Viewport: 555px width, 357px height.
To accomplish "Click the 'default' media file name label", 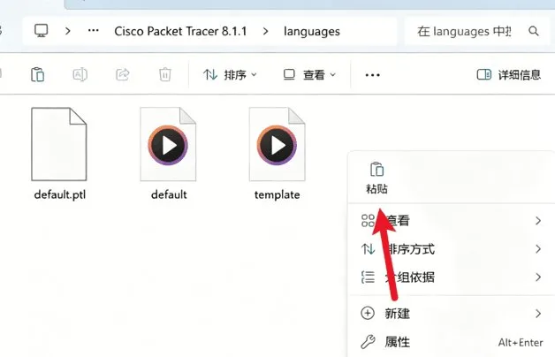I will point(169,194).
